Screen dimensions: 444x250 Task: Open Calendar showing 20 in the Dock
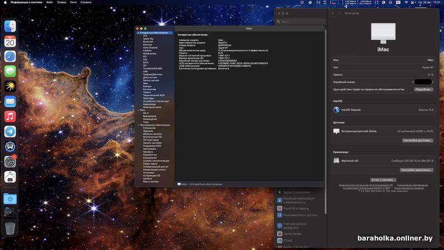click(10, 41)
